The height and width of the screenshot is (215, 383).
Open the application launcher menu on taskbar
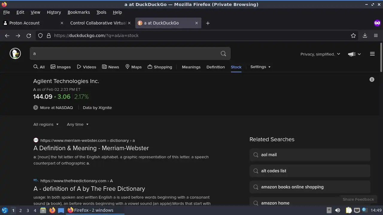pyautogui.click(x=5, y=210)
